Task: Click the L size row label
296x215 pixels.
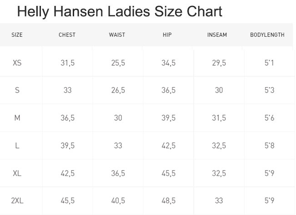Action: [17, 146]
